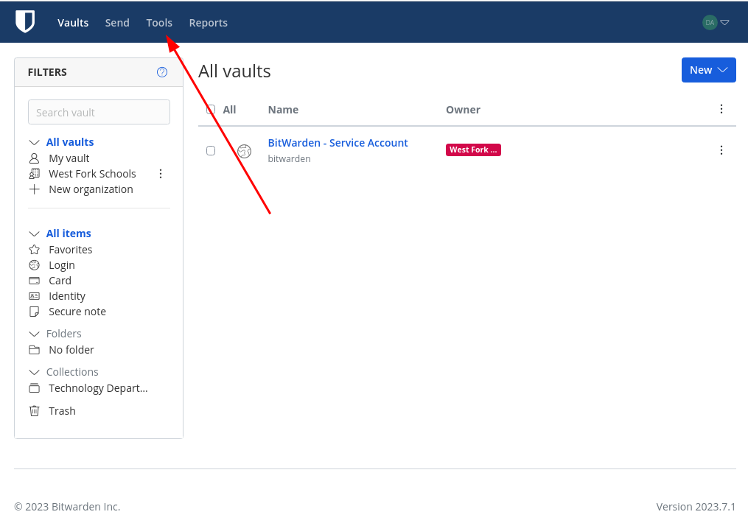Select the My vault filter
The height and width of the screenshot is (523, 748).
(x=69, y=158)
